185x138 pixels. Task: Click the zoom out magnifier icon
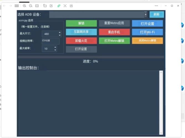[31, 6]
